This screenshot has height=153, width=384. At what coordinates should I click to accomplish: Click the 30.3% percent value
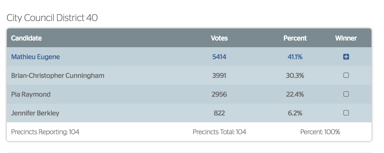coord(295,76)
